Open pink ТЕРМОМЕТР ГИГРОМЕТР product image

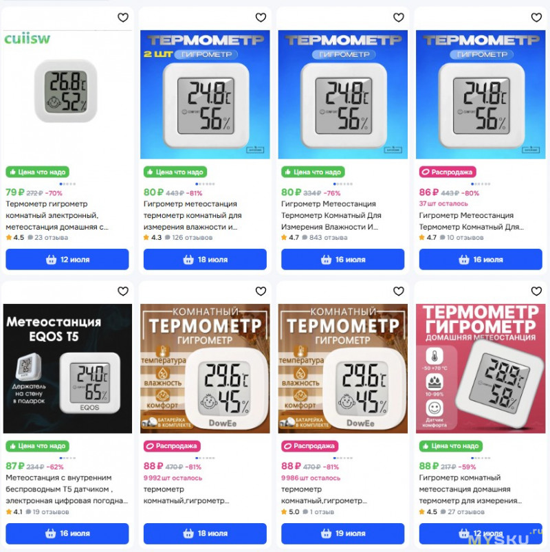(x=481, y=368)
